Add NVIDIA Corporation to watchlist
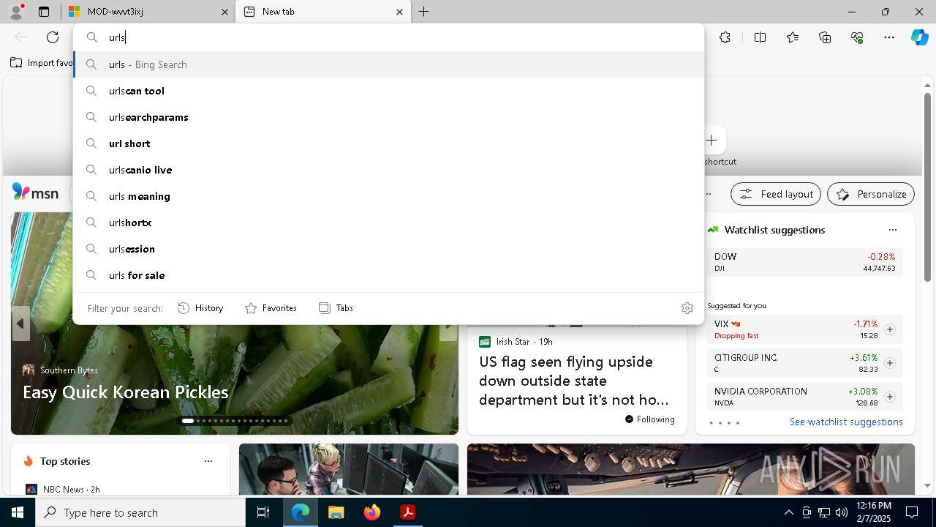Screen dimensions: 936x527 (889, 397)
